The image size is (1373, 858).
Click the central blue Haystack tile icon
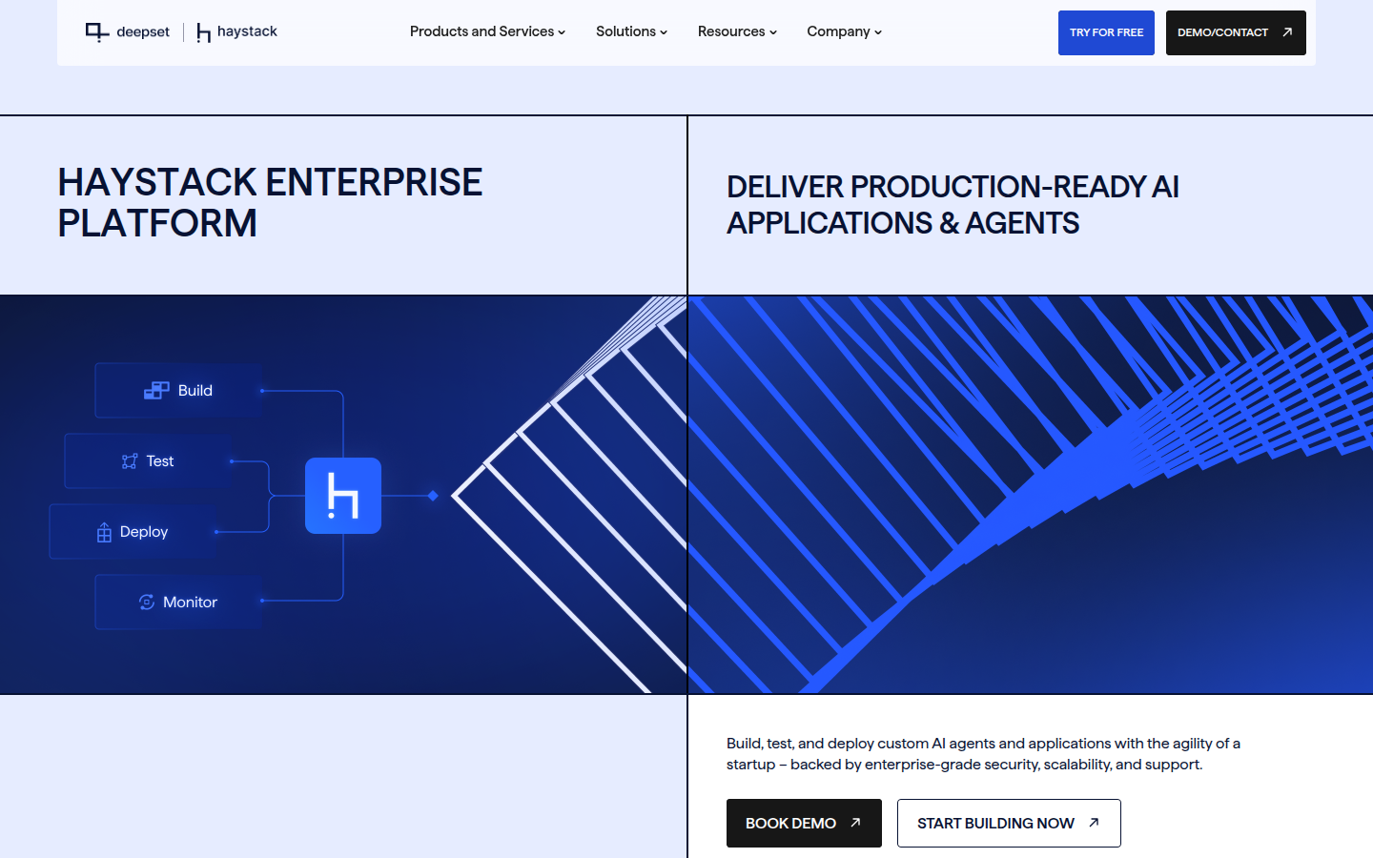(x=343, y=496)
